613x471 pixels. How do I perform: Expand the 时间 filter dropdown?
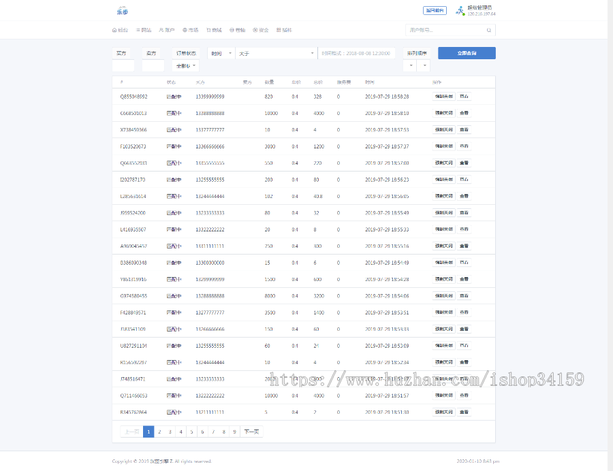click(x=220, y=52)
